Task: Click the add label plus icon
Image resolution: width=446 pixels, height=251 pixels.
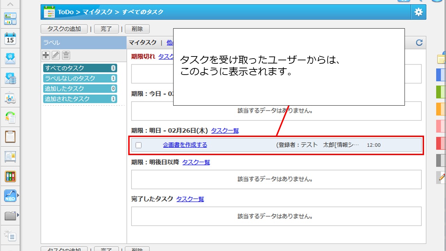Action: pyautogui.click(x=46, y=55)
